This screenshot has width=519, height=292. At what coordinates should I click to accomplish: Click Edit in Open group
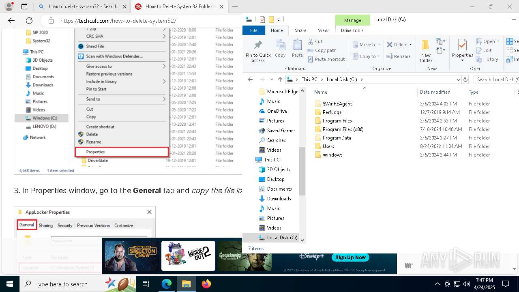coord(484,50)
